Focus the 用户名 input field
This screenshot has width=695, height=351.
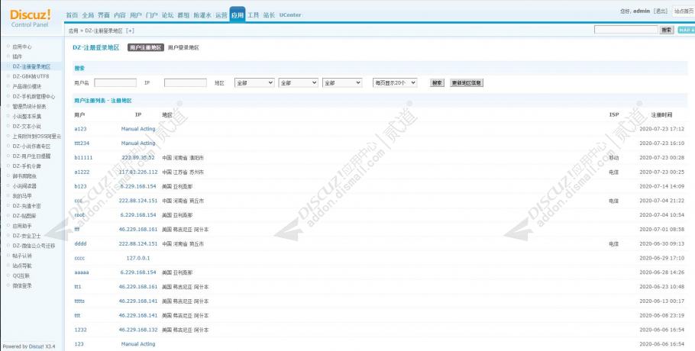[115, 82]
